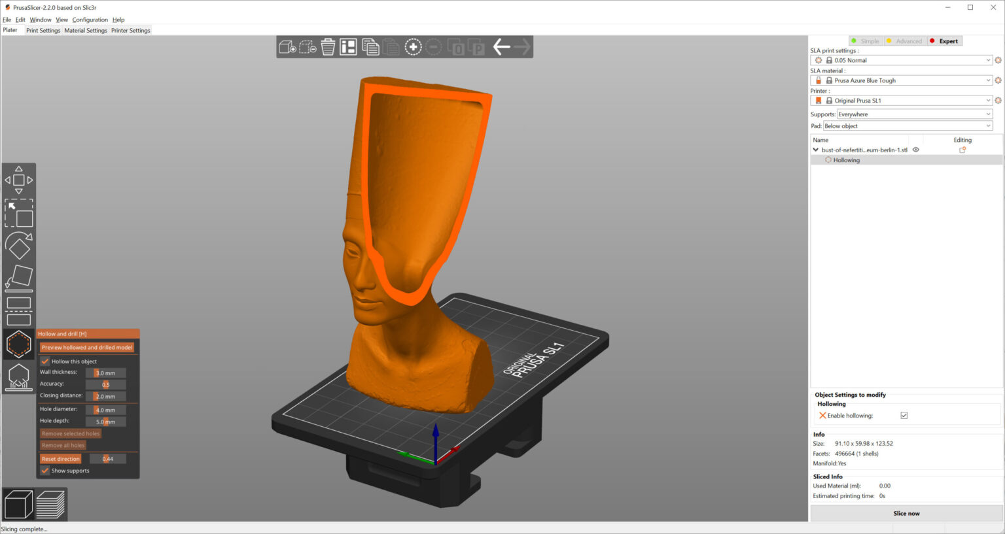Switch to the Printer Settings tab
Image resolution: width=1005 pixels, height=534 pixels.
click(x=130, y=30)
